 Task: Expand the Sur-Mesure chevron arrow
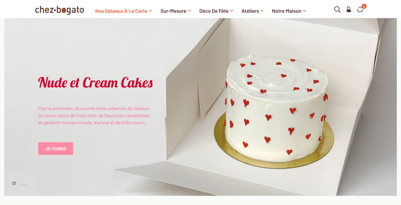pyautogui.click(x=189, y=11)
